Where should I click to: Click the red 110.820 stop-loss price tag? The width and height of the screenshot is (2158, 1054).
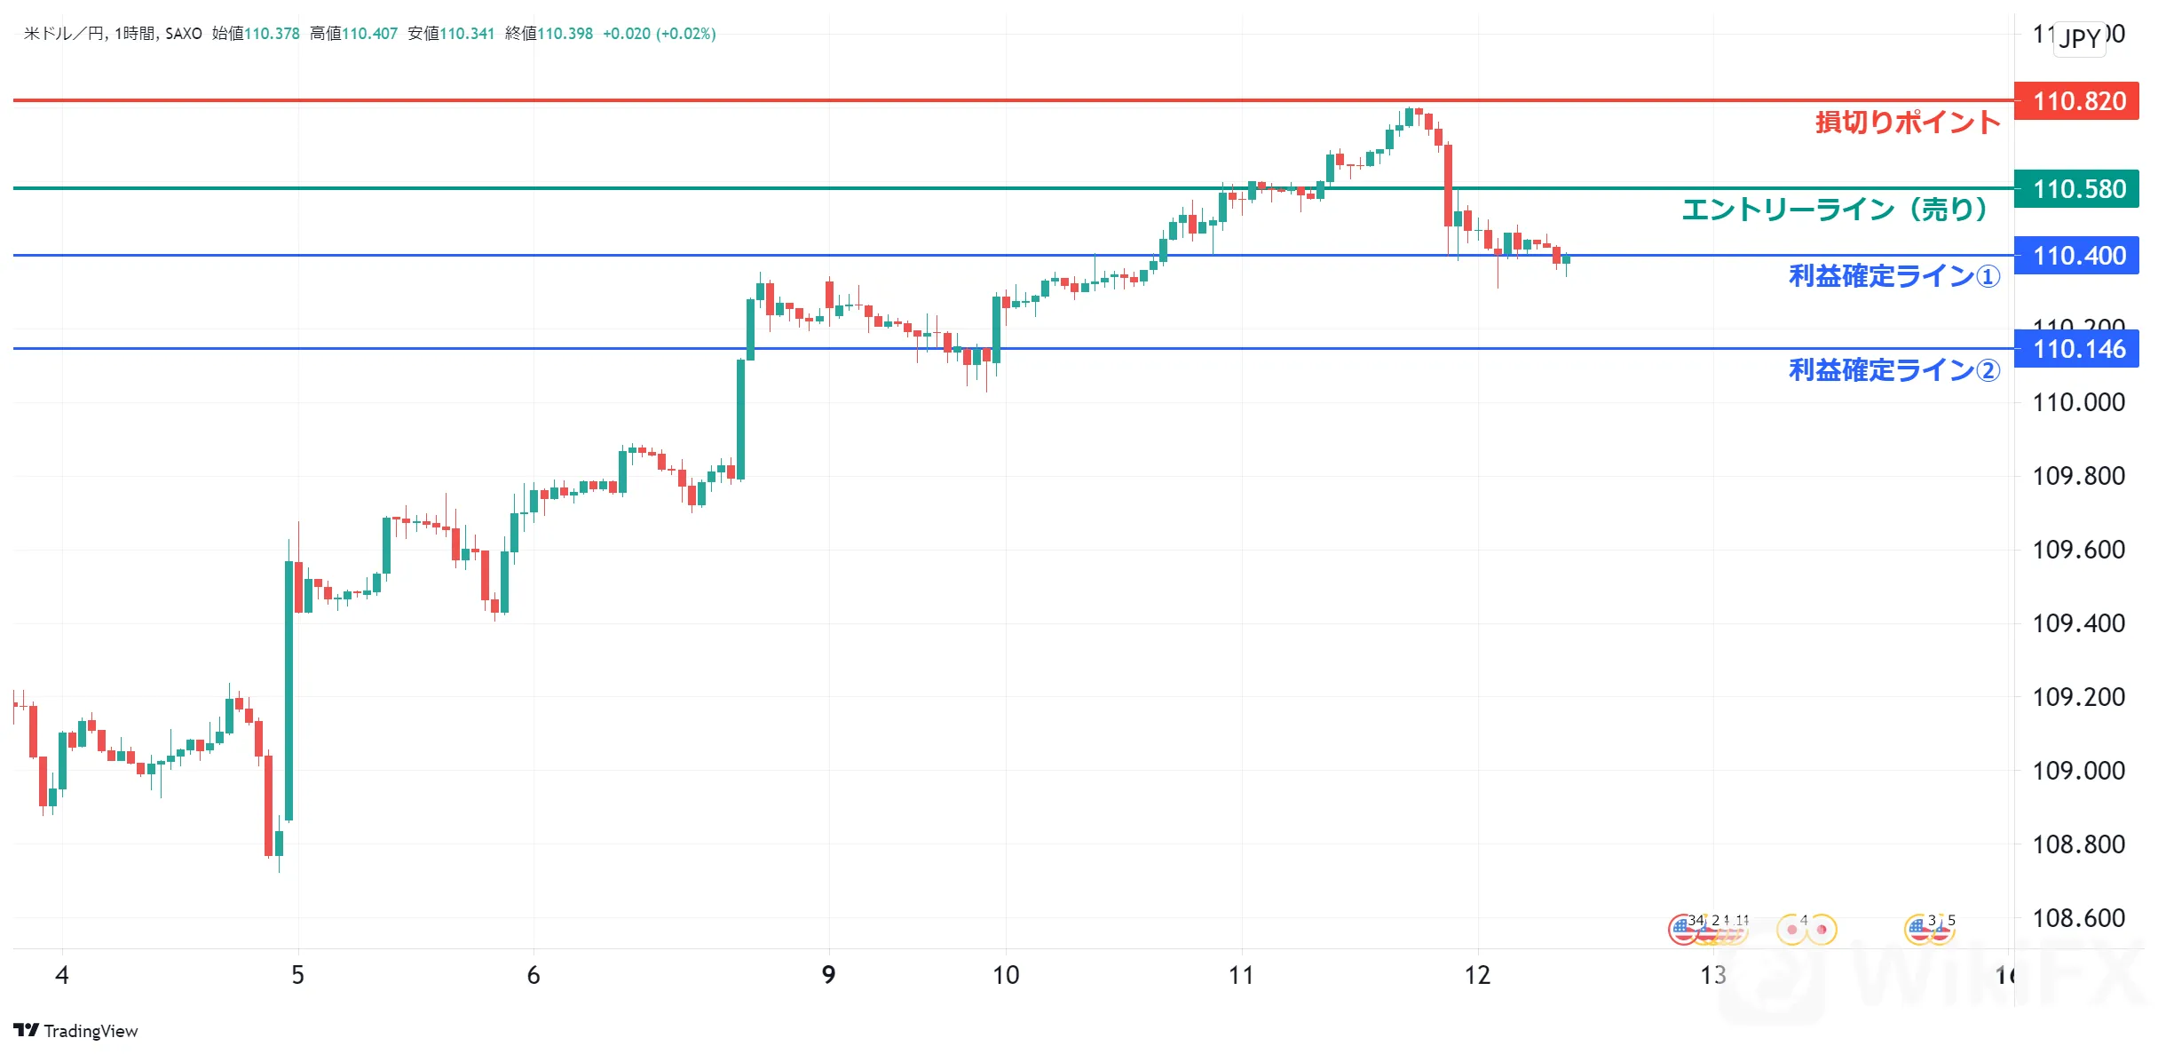point(2077,101)
